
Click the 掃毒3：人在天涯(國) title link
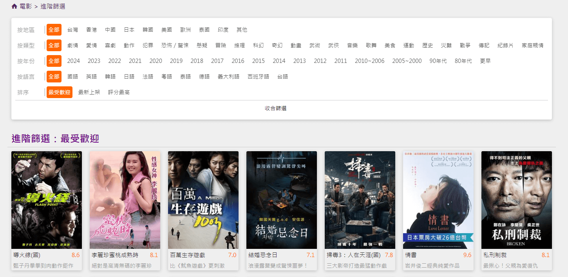[x=352, y=254]
